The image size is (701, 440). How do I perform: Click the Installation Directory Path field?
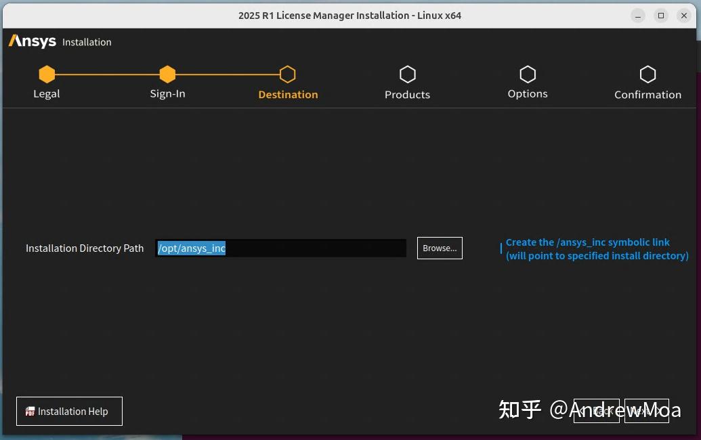point(281,248)
